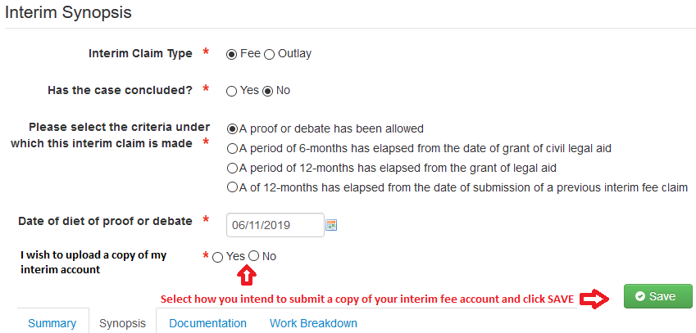Click the green Save button

[657, 296]
